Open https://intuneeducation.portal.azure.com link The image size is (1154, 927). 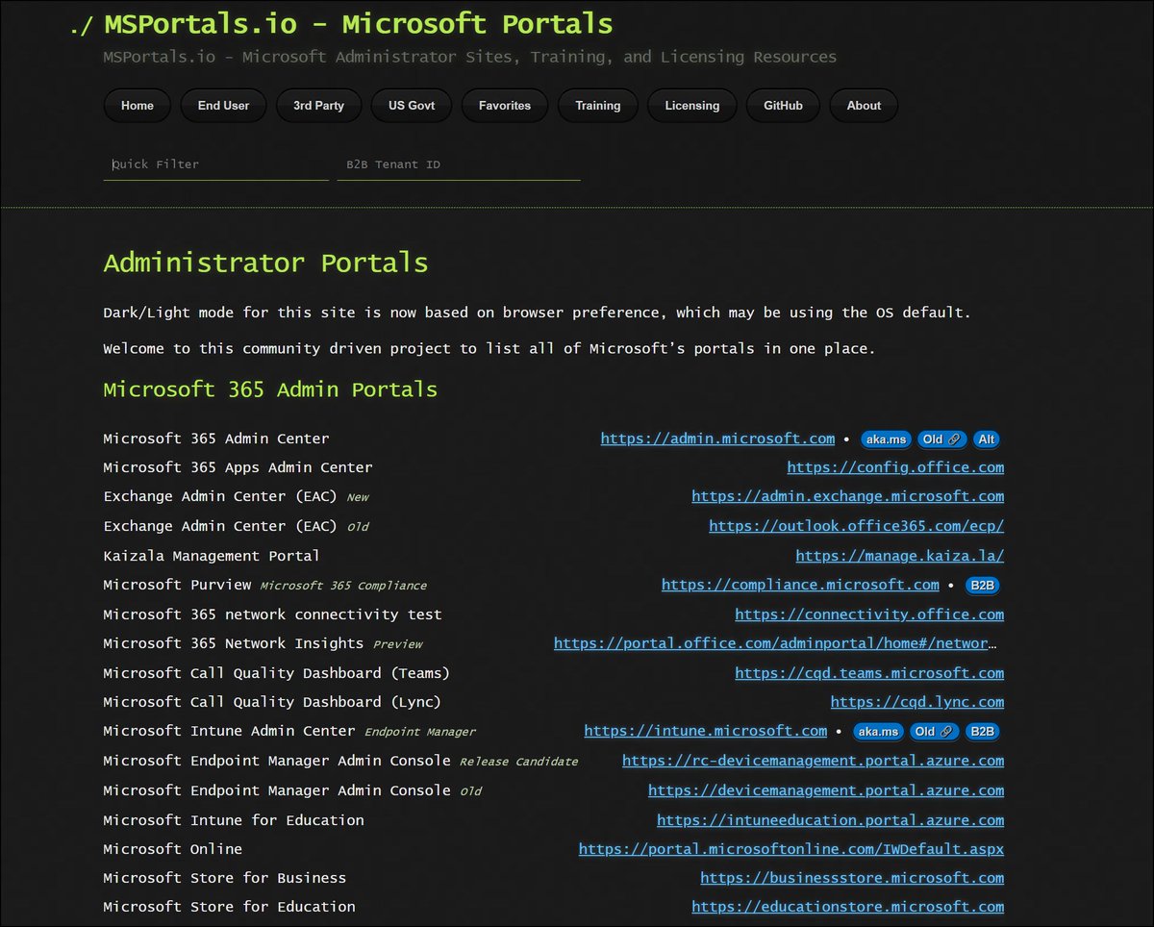[830, 820]
